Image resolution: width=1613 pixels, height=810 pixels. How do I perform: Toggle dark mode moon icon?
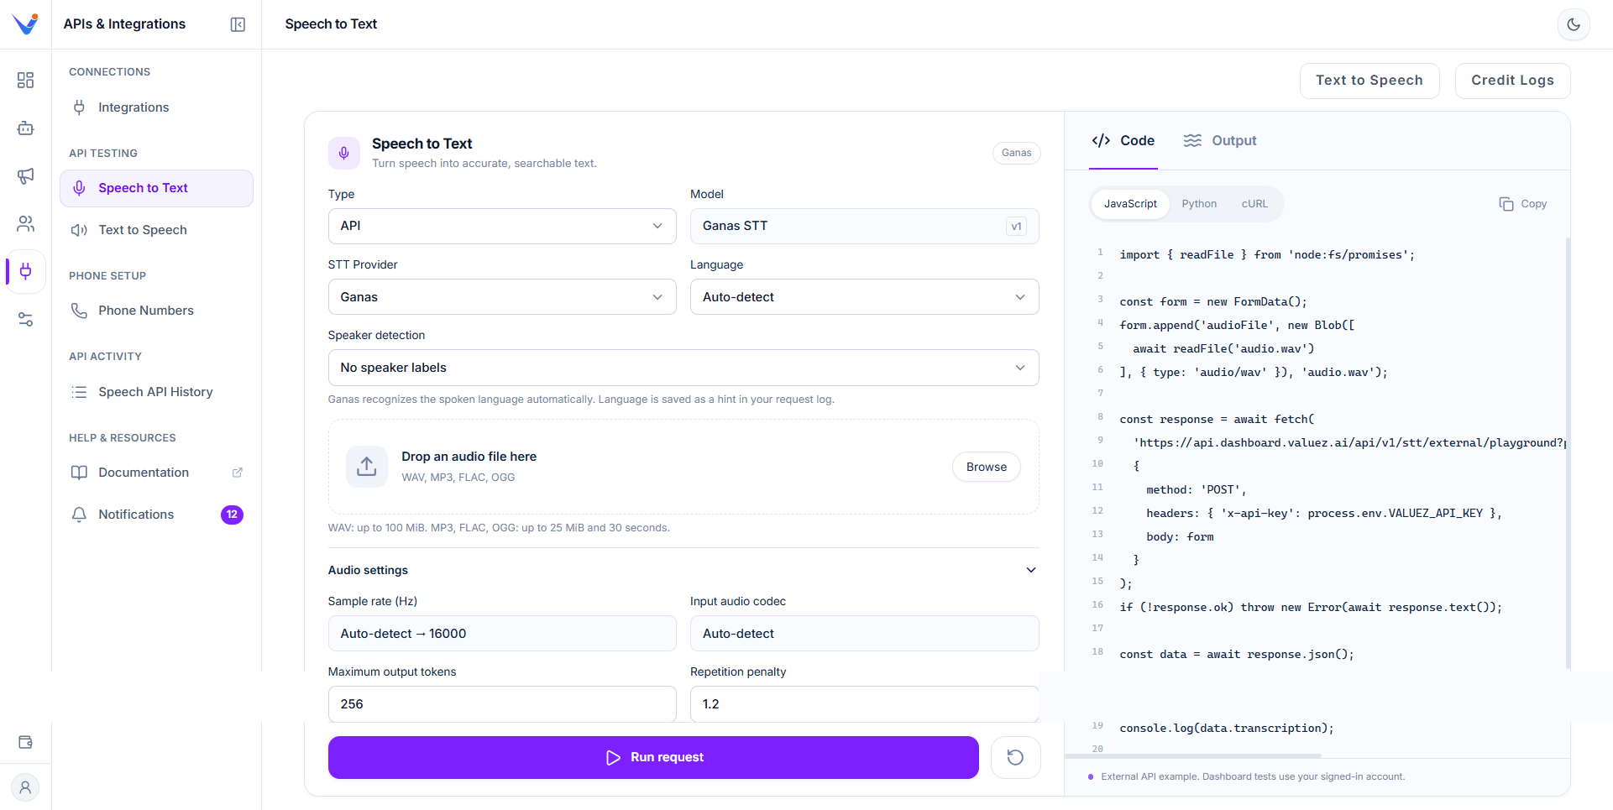[1574, 24]
